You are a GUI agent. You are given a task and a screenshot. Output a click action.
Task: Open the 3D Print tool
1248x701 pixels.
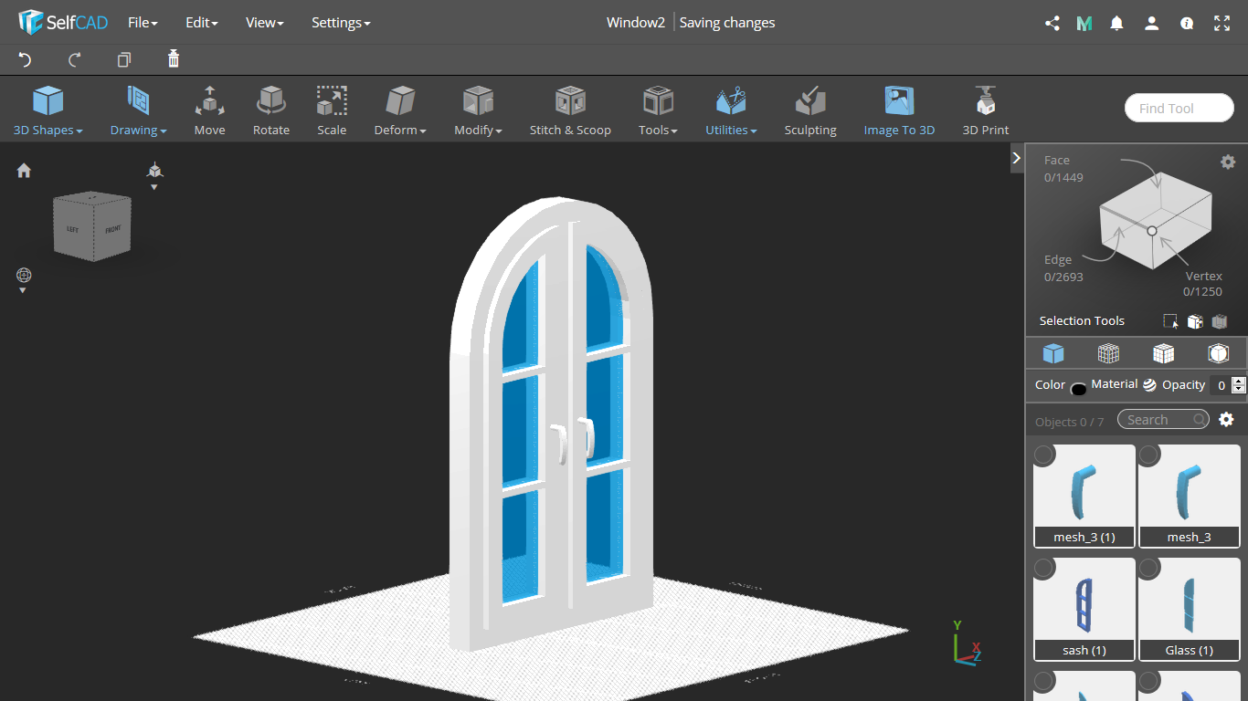coord(986,111)
